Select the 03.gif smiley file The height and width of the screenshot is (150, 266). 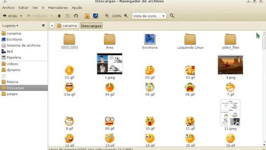190,72
